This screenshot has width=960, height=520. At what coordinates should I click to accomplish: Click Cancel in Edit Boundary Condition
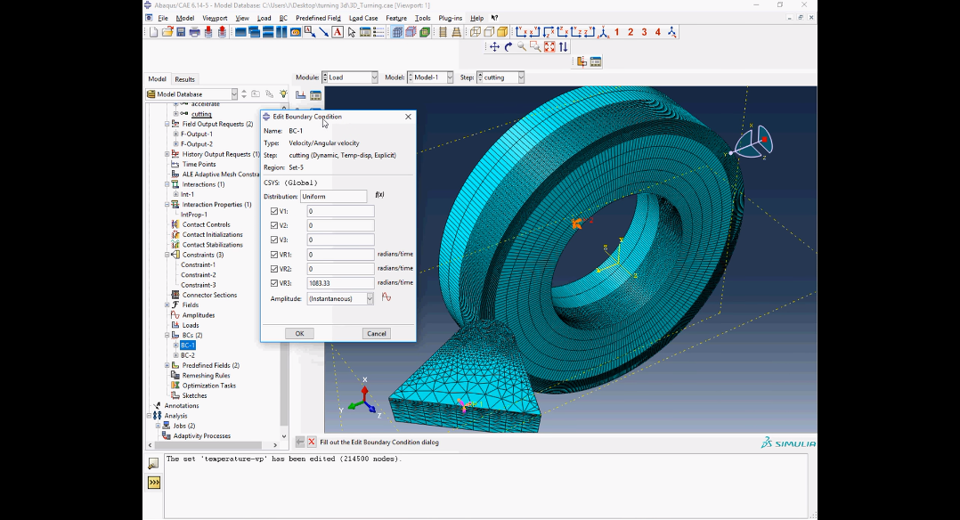(x=376, y=333)
